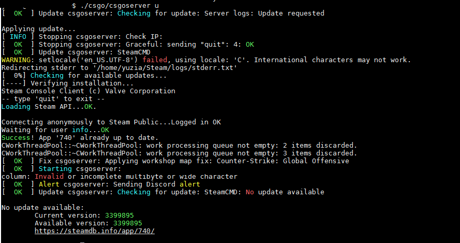Click 'Update csgoserver: SteamCMD' line

click(76, 52)
